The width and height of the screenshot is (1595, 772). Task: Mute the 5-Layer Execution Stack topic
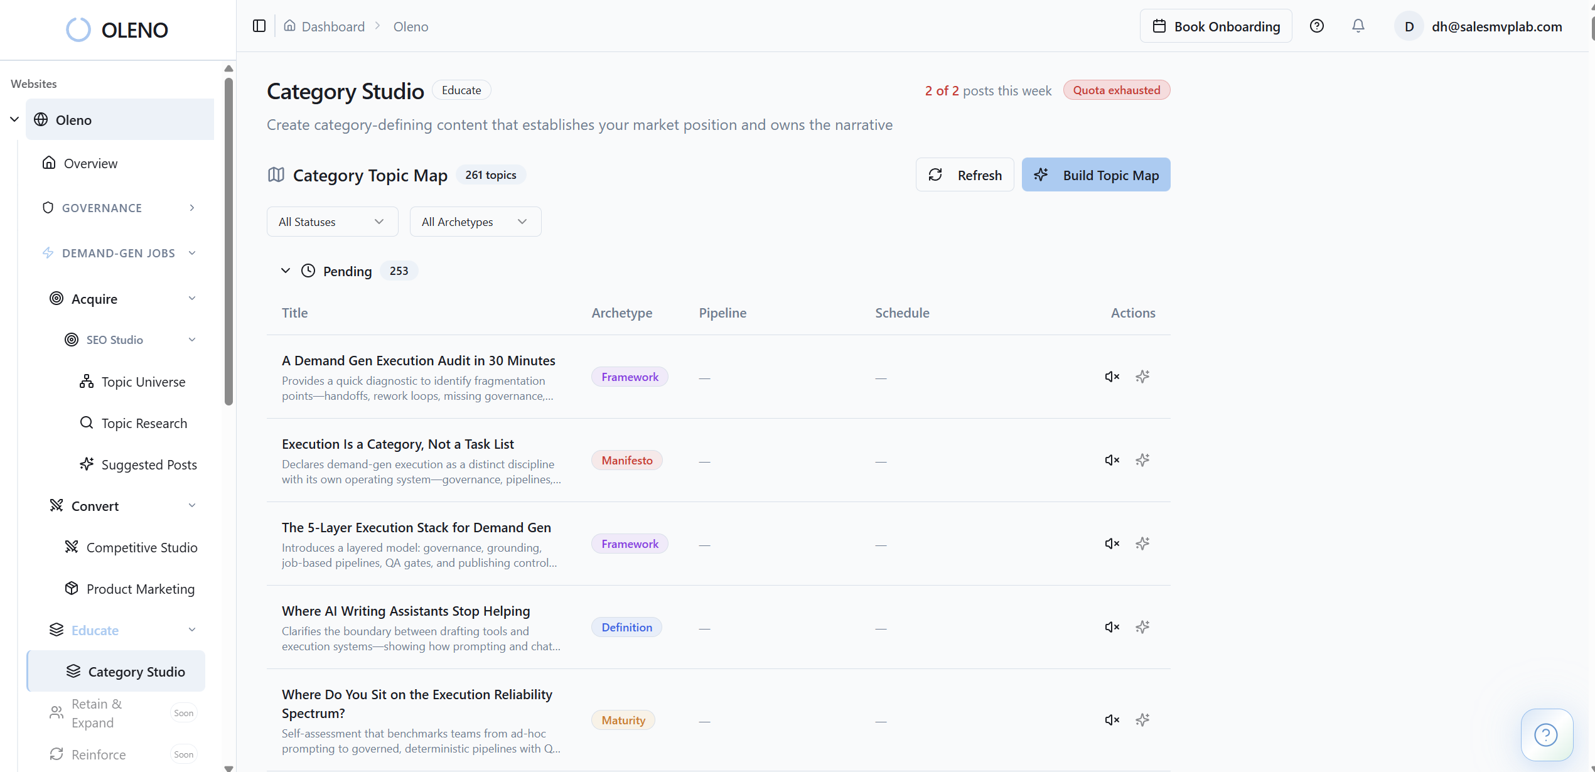(1112, 544)
